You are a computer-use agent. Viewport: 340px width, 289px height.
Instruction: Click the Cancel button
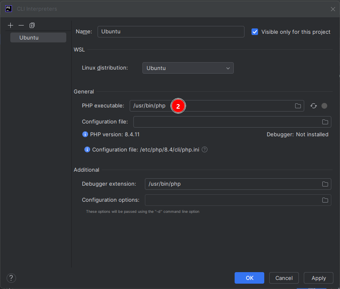tap(284, 278)
